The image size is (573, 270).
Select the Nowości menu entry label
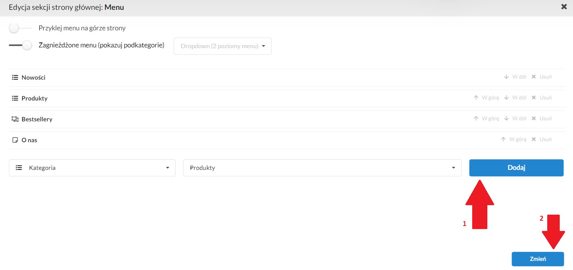33,77
